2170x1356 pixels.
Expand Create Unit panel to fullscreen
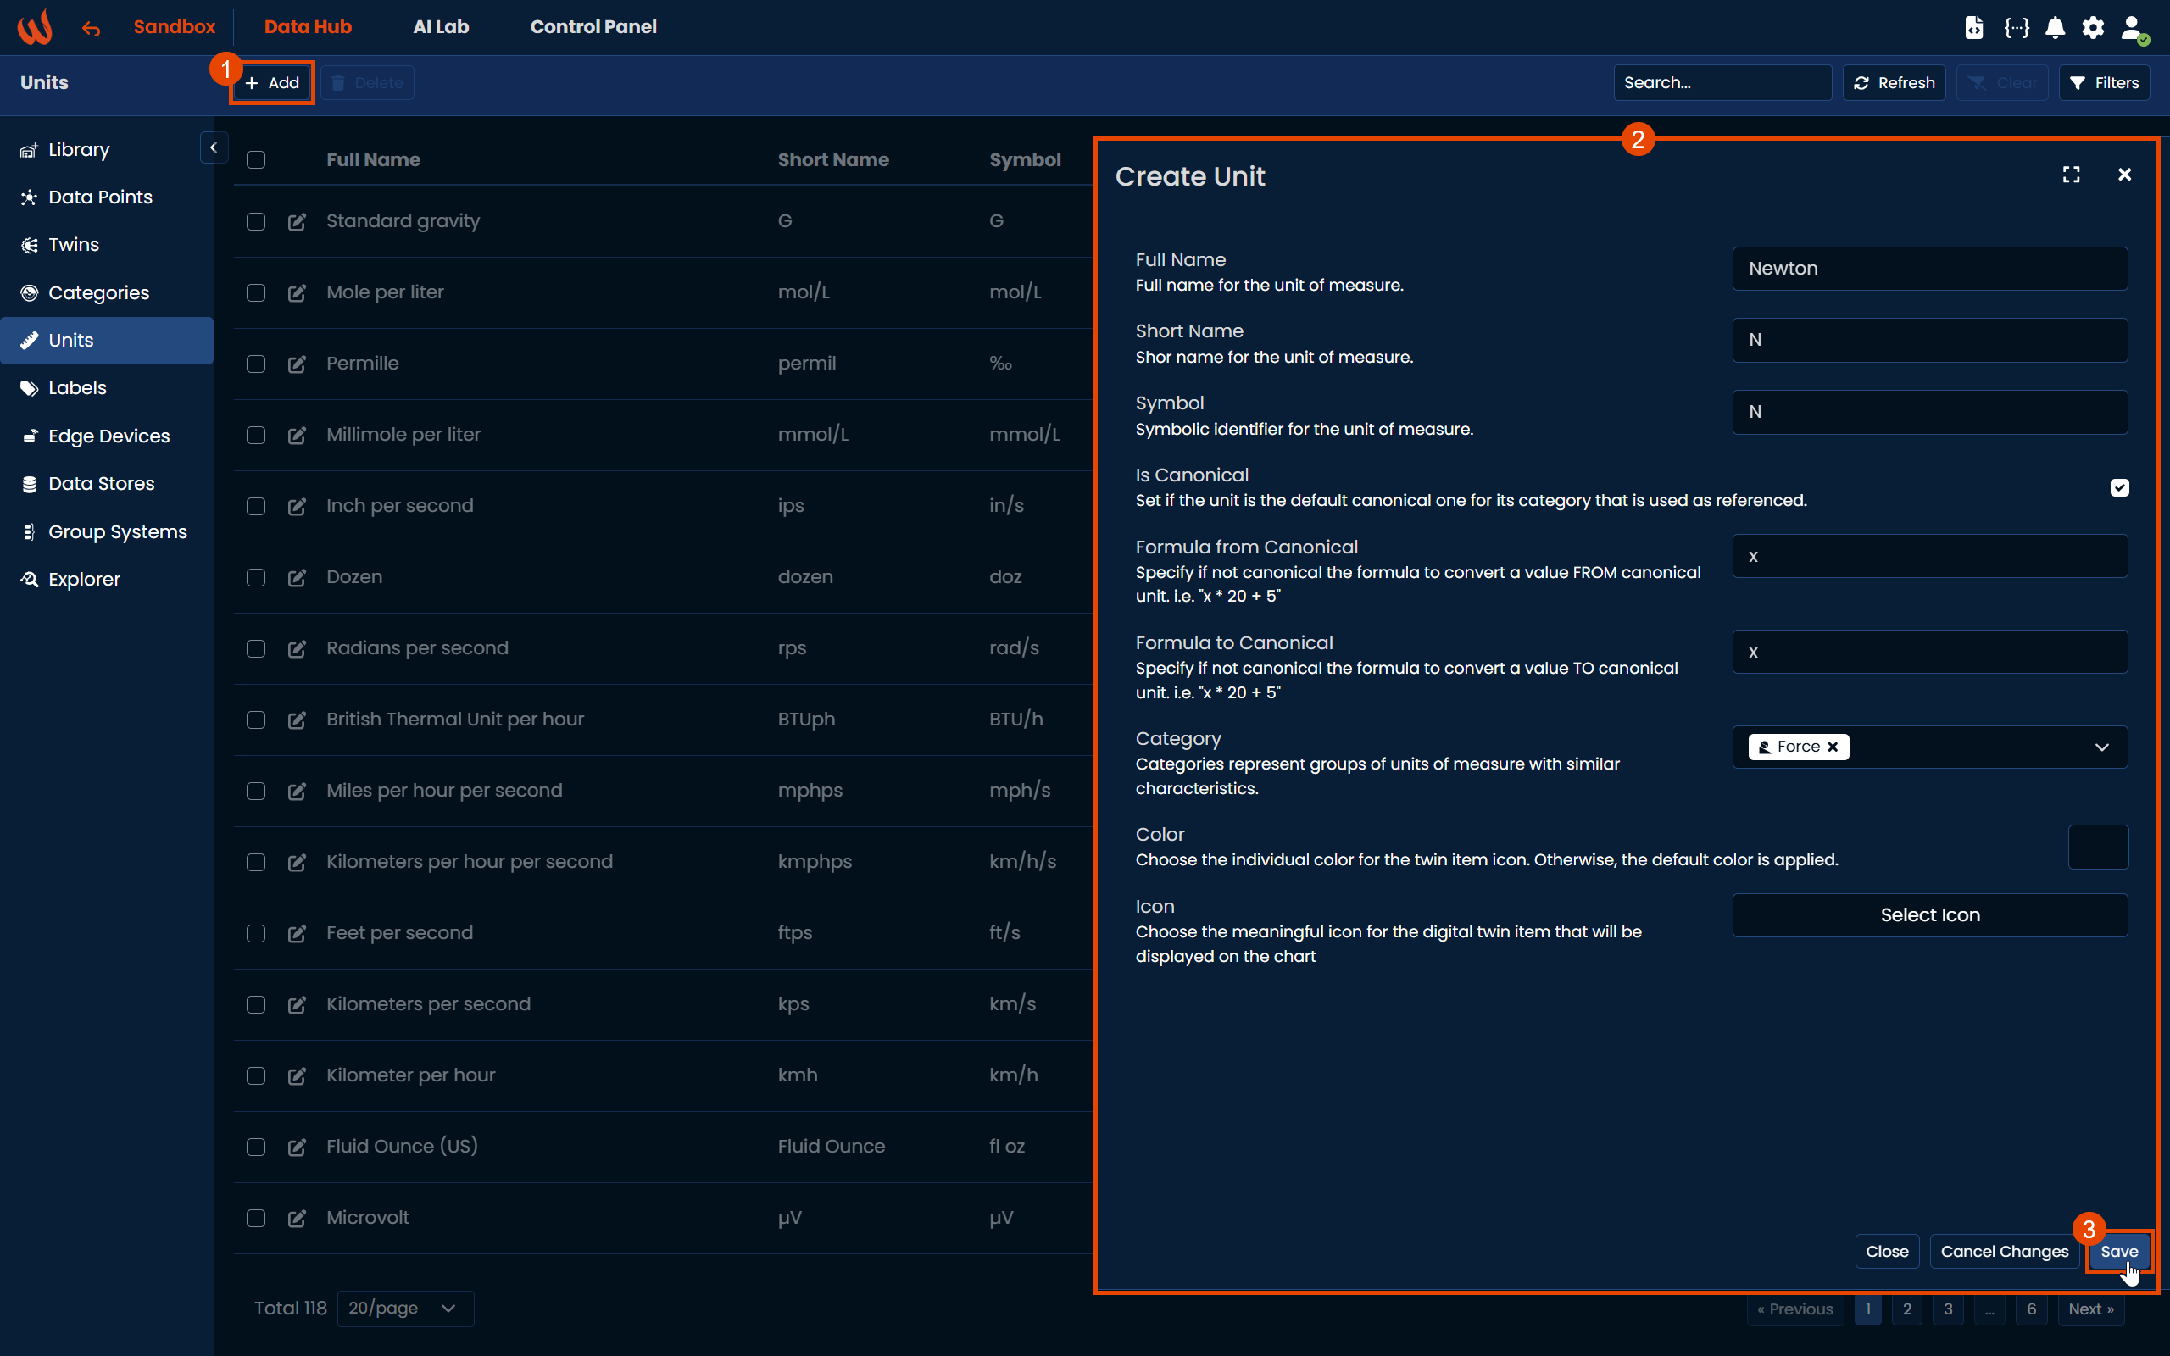click(x=2072, y=175)
